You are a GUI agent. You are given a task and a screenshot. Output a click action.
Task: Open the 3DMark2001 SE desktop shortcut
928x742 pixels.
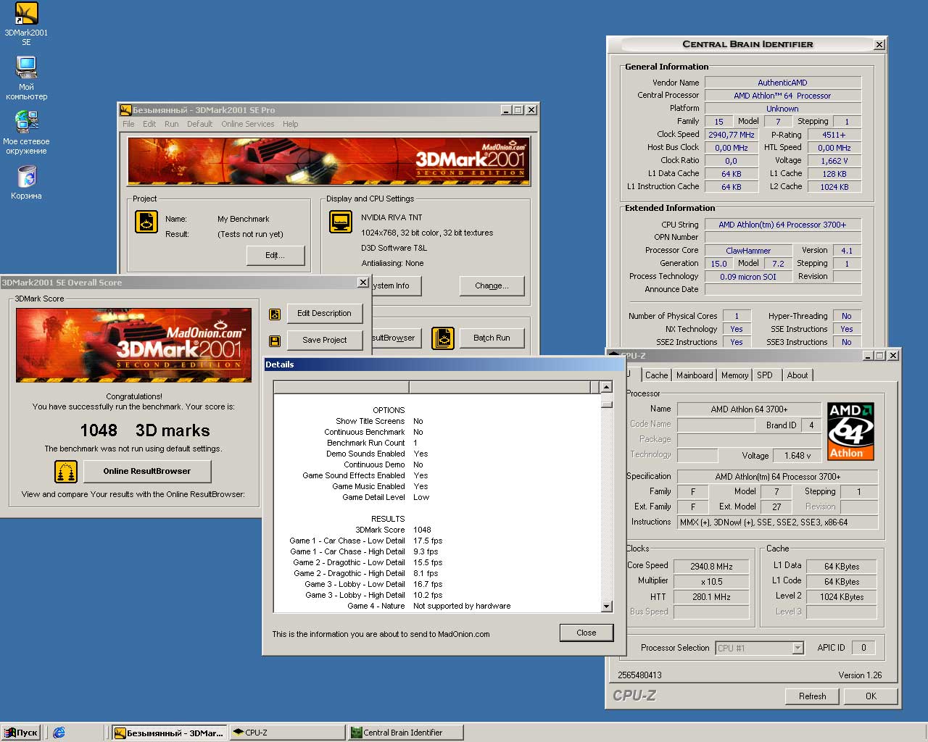pyautogui.click(x=26, y=24)
